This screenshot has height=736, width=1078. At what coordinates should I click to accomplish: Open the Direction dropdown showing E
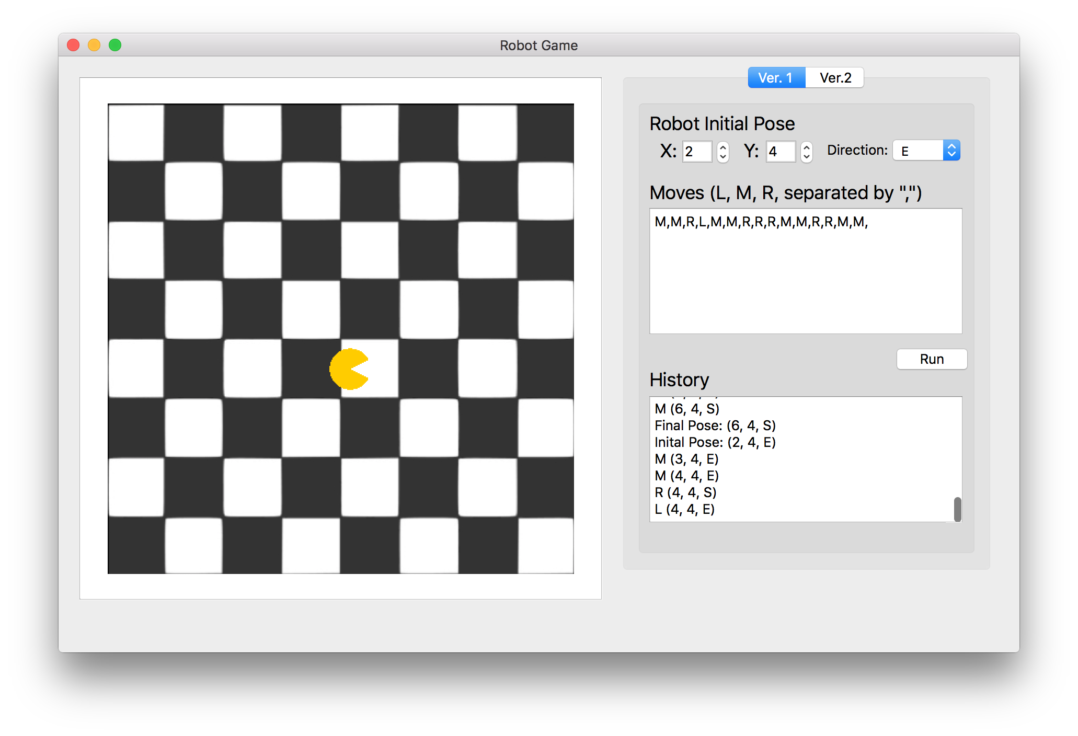point(926,151)
